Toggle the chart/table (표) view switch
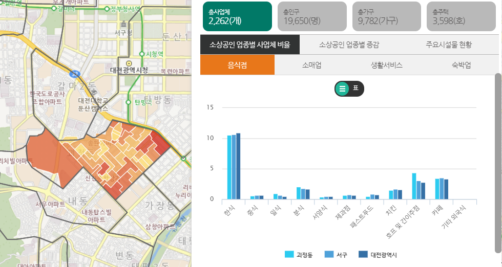 [x=349, y=88]
